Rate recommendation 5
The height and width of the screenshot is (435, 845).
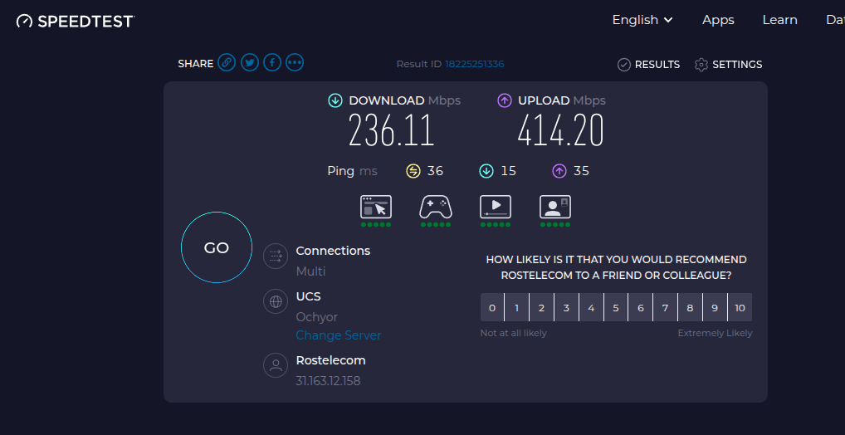coord(616,308)
